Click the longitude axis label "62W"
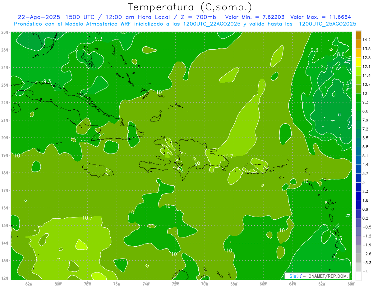The width and height of the screenshot is (373, 288). pos(322,284)
